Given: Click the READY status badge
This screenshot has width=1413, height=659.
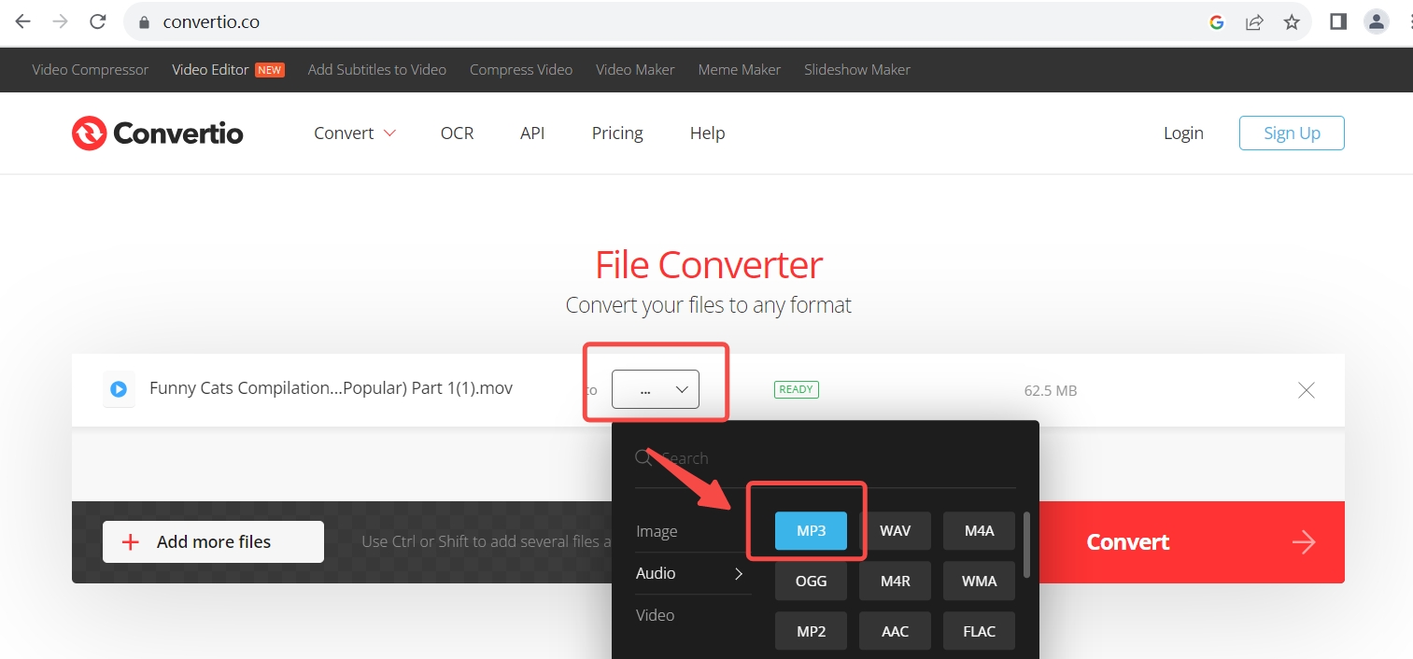Looking at the screenshot, I should 796,389.
